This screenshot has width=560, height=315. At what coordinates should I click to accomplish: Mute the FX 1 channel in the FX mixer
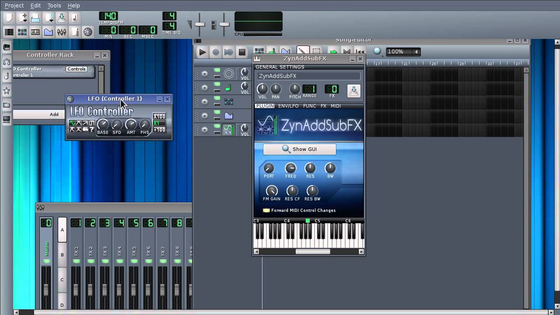click(x=76, y=262)
